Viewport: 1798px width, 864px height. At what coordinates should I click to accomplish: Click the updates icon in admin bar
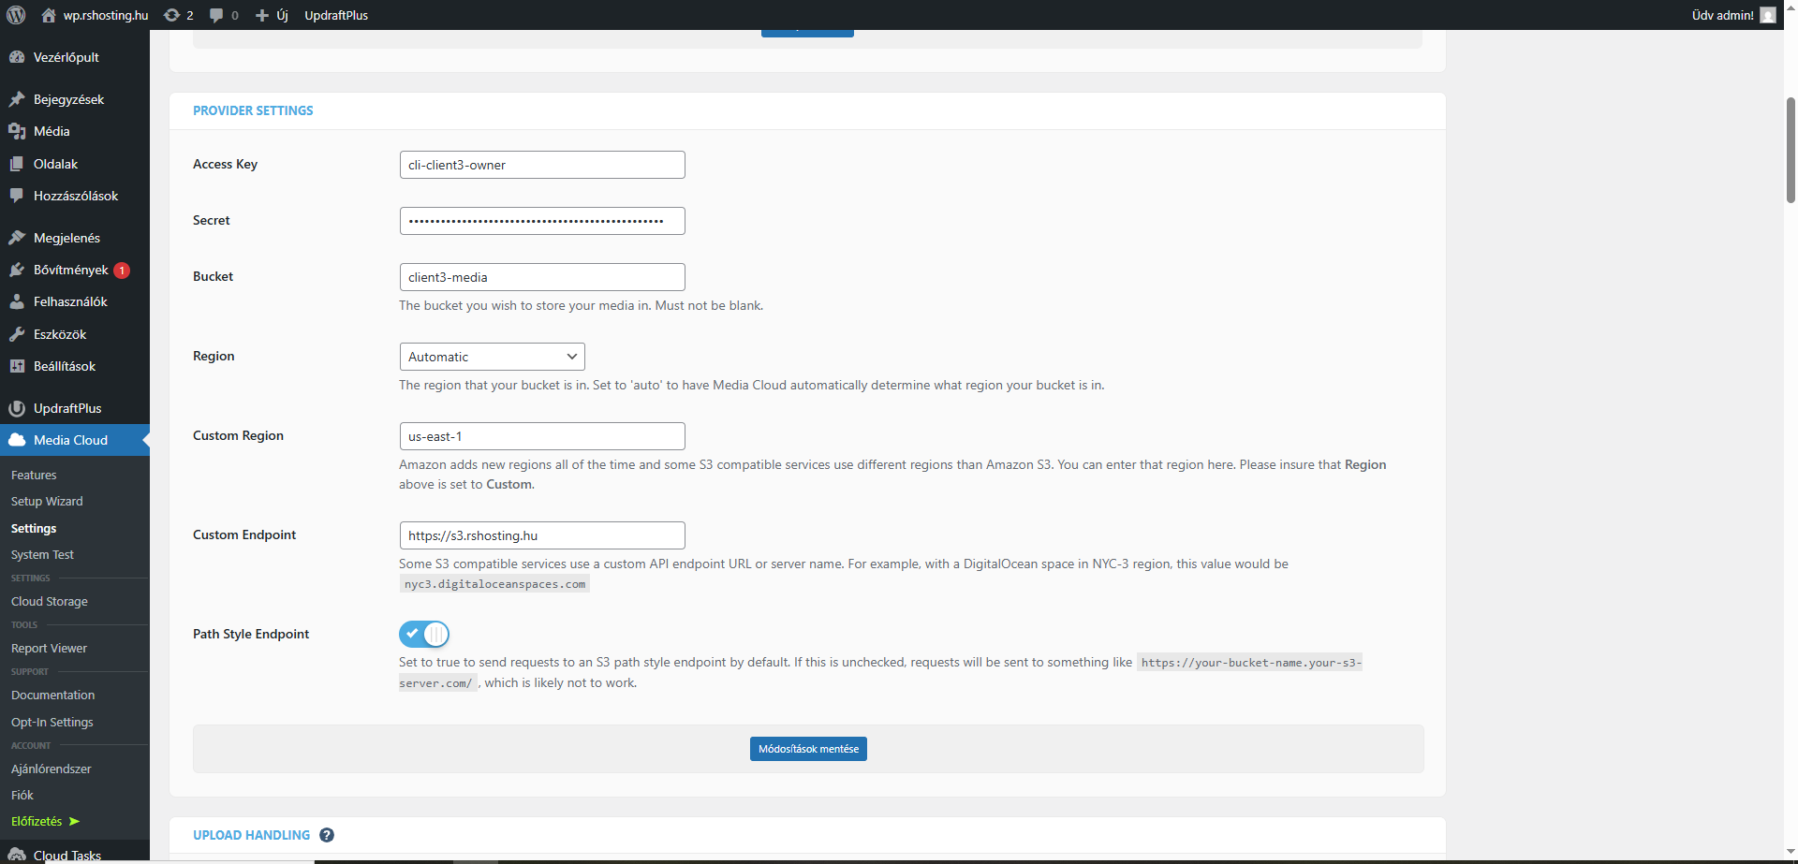coord(172,15)
